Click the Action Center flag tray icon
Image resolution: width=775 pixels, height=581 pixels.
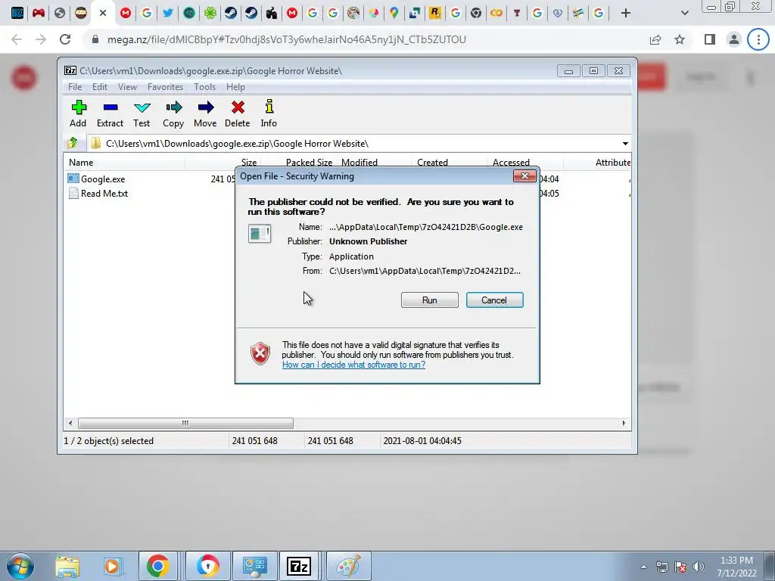[680, 567]
